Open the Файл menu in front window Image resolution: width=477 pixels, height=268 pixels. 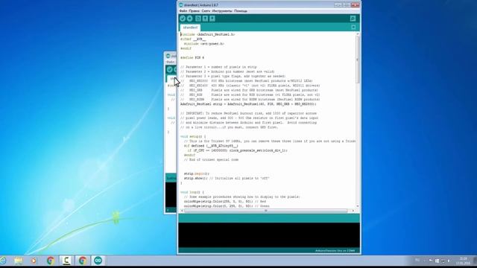[x=183, y=11]
